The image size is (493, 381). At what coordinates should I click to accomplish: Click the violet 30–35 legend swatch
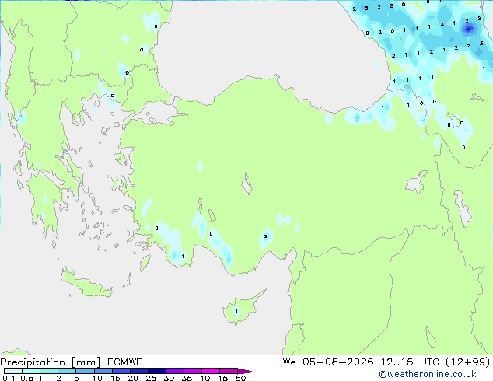(x=175, y=371)
